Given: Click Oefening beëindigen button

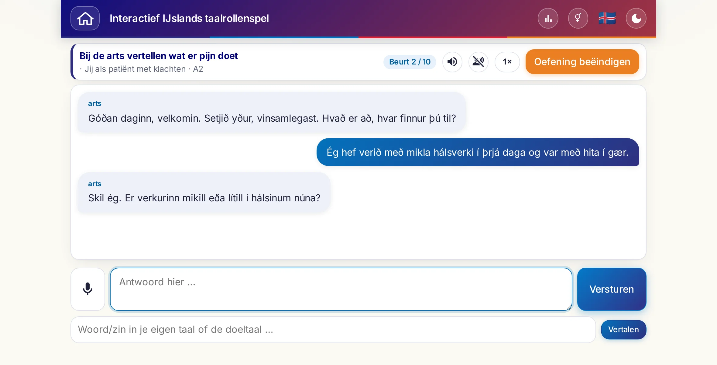Looking at the screenshot, I should pyautogui.click(x=582, y=62).
